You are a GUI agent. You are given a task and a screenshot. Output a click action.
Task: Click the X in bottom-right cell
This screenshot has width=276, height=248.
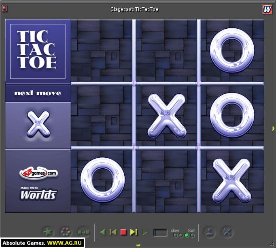pyautogui.click(x=231, y=181)
